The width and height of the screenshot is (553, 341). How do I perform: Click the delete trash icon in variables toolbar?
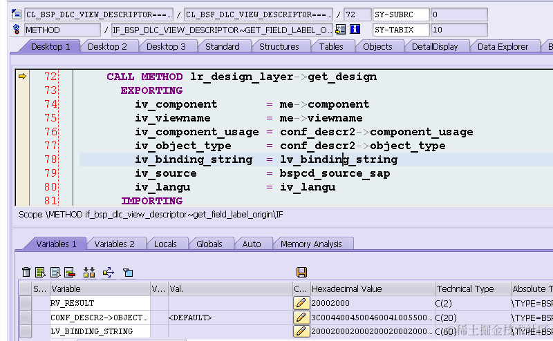click(x=26, y=272)
